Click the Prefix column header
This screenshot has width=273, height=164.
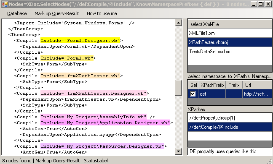[x=234, y=85]
